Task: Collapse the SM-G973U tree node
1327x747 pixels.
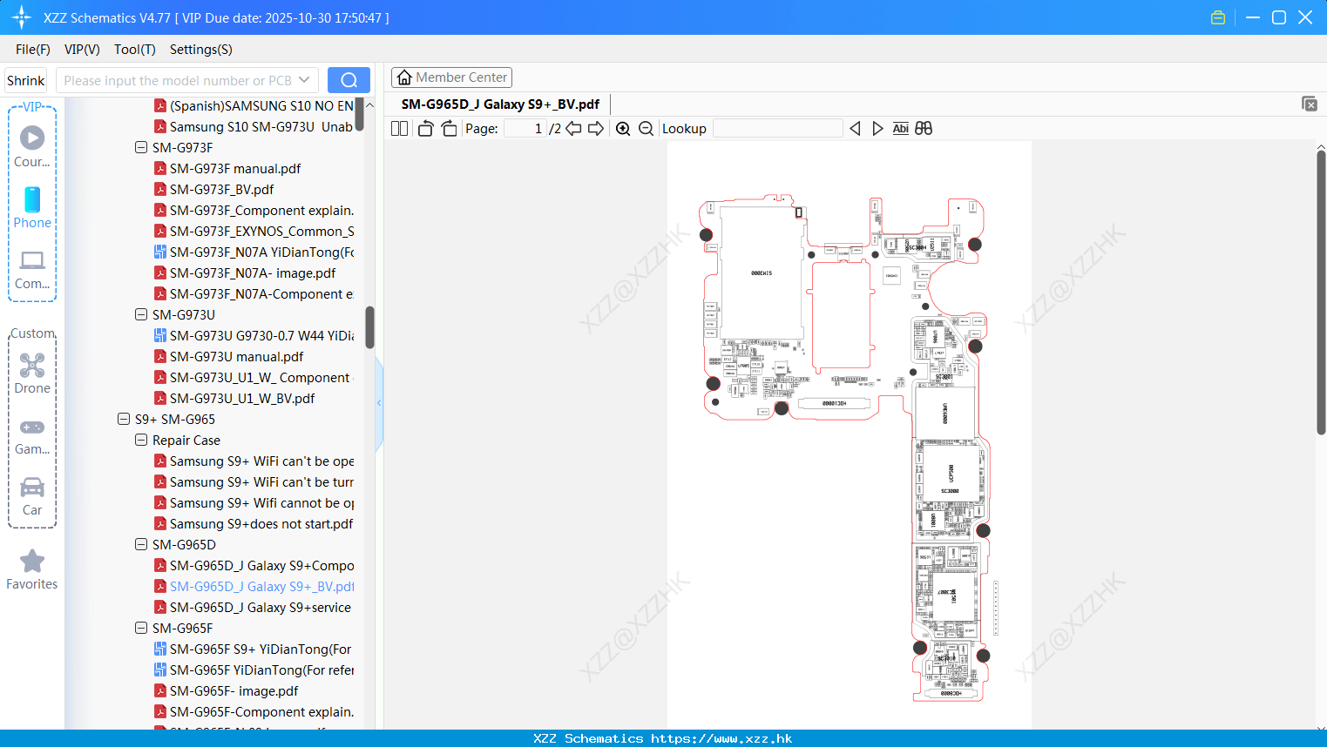Action: tap(141, 315)
